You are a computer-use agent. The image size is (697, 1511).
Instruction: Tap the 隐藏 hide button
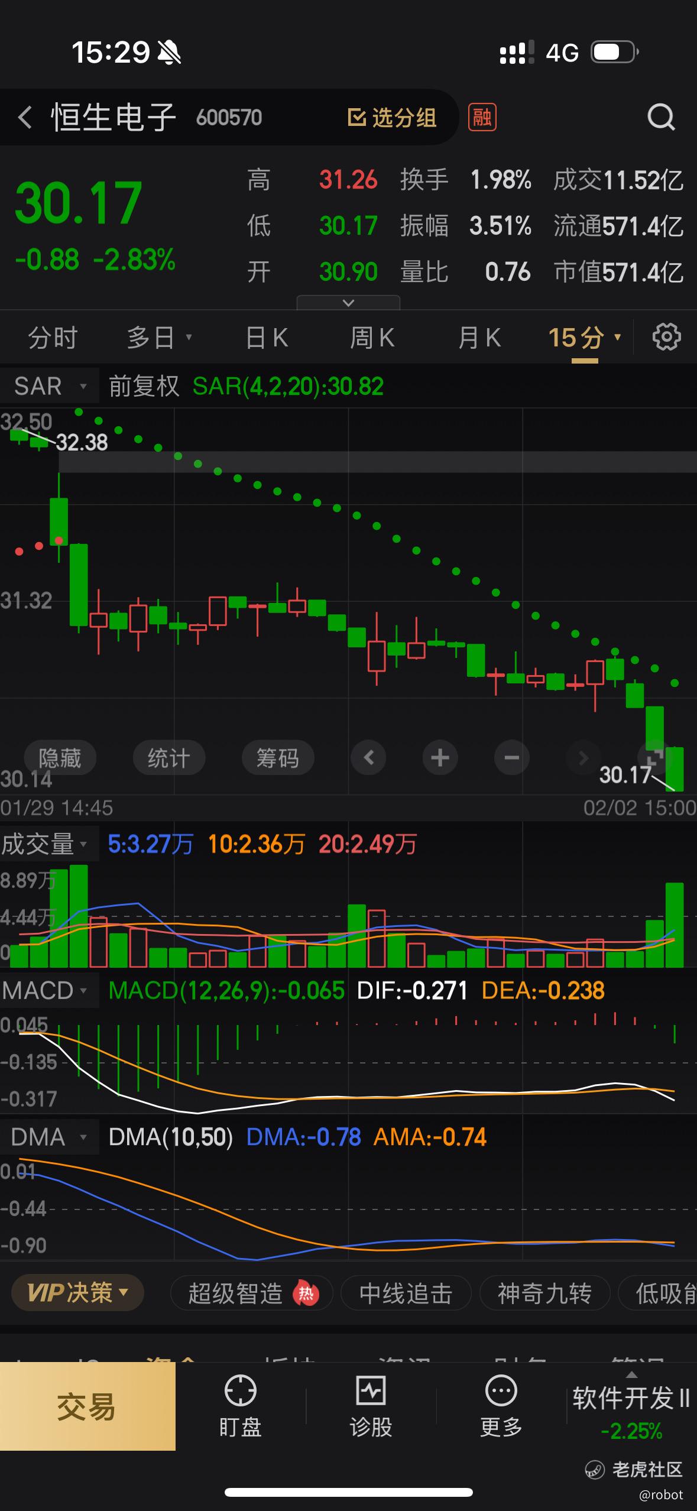(60, 757)
